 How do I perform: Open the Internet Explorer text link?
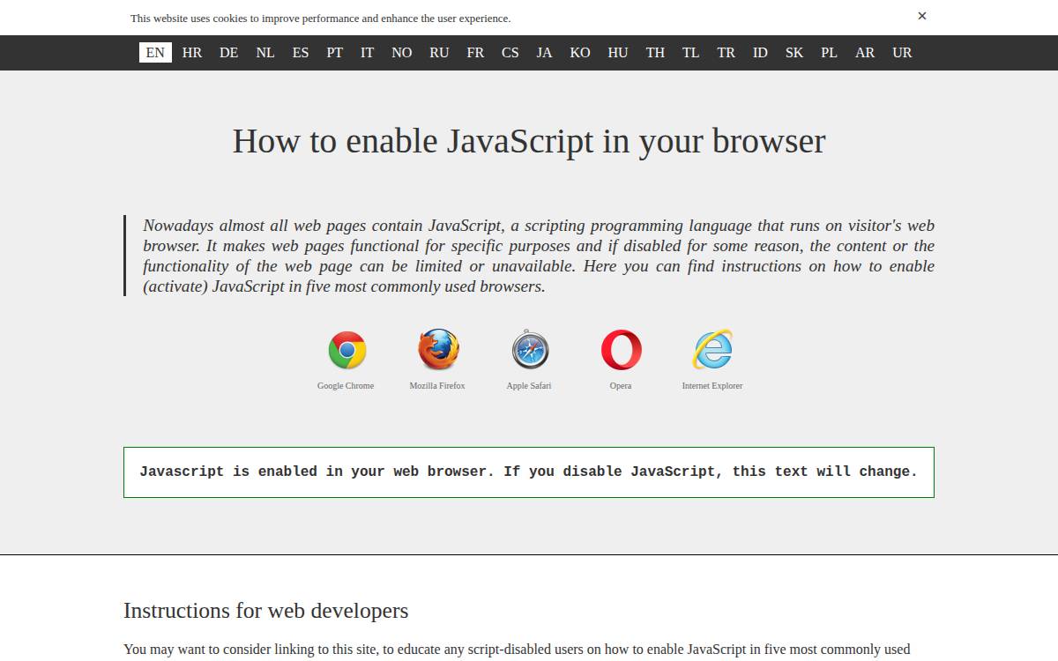point(712,386)
